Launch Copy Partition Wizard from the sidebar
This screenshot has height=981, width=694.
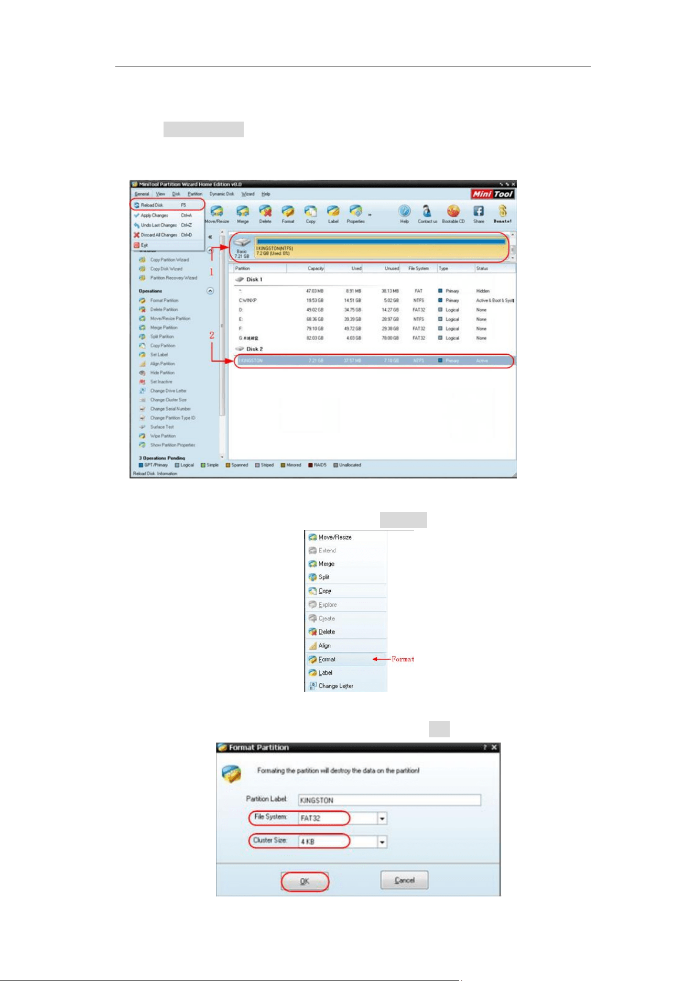(x=164, y=260)
